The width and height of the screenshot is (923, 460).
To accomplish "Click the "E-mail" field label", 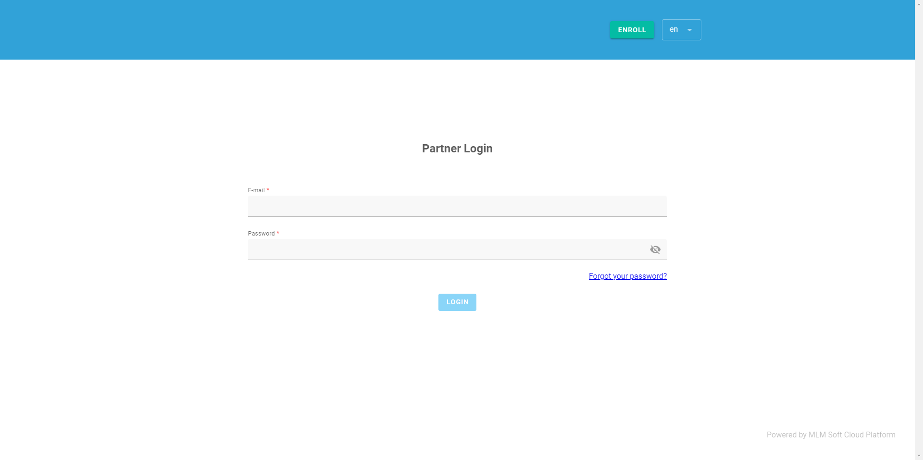I will tap(256, 190).
